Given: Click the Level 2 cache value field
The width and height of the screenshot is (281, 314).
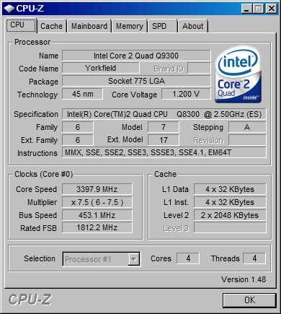Looking at the screenshot, I should click(x=230, y=215).
